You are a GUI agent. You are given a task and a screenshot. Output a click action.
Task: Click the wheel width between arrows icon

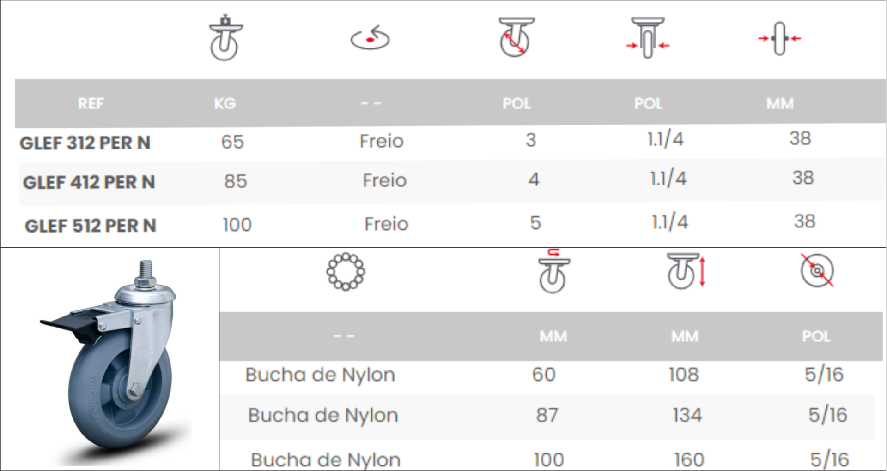648,38
